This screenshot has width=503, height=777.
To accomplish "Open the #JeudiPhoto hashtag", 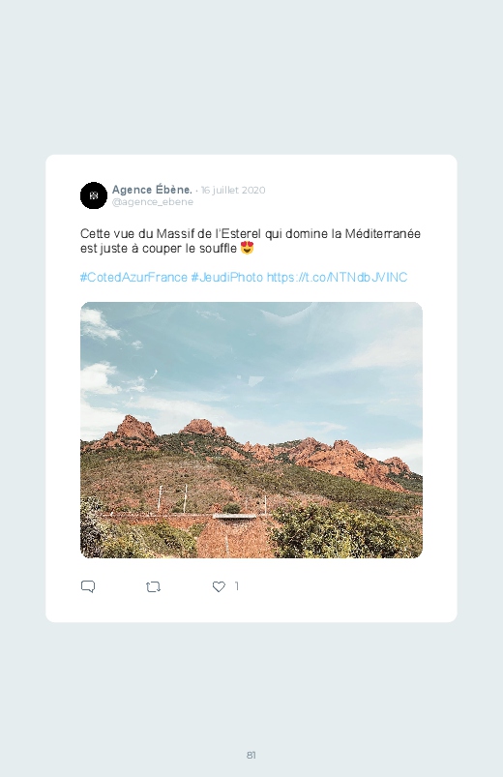I will pos(227,277).
